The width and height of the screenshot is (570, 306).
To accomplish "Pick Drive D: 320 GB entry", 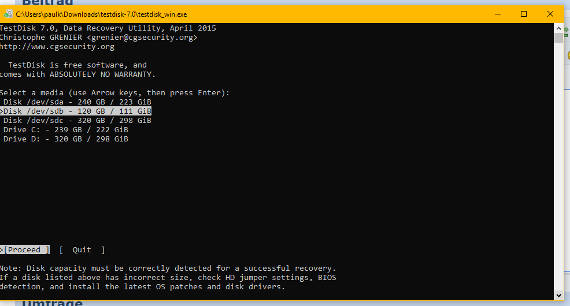I will pyautogui.click(x=65, y=139).
